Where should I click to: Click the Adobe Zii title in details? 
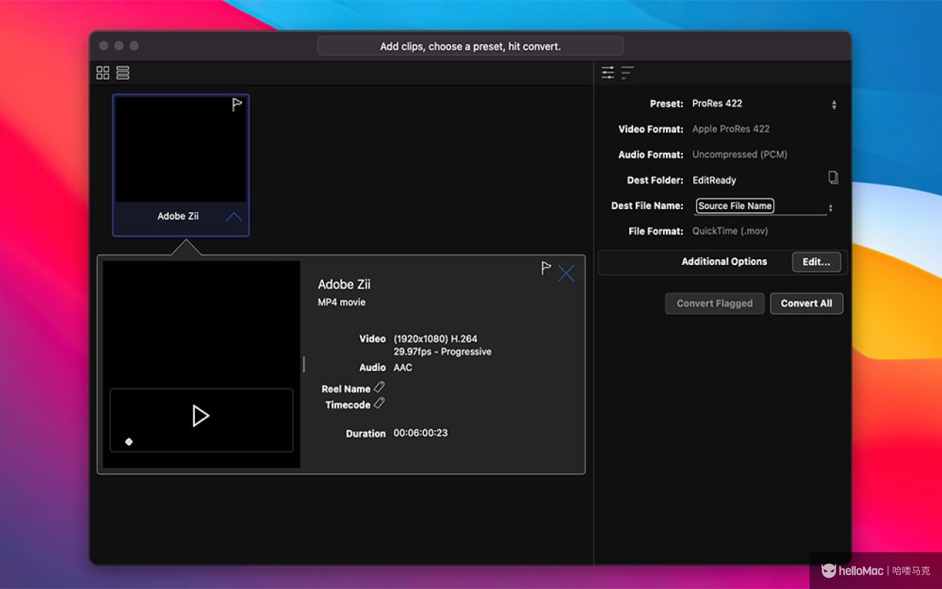click(x=344, y=284)
